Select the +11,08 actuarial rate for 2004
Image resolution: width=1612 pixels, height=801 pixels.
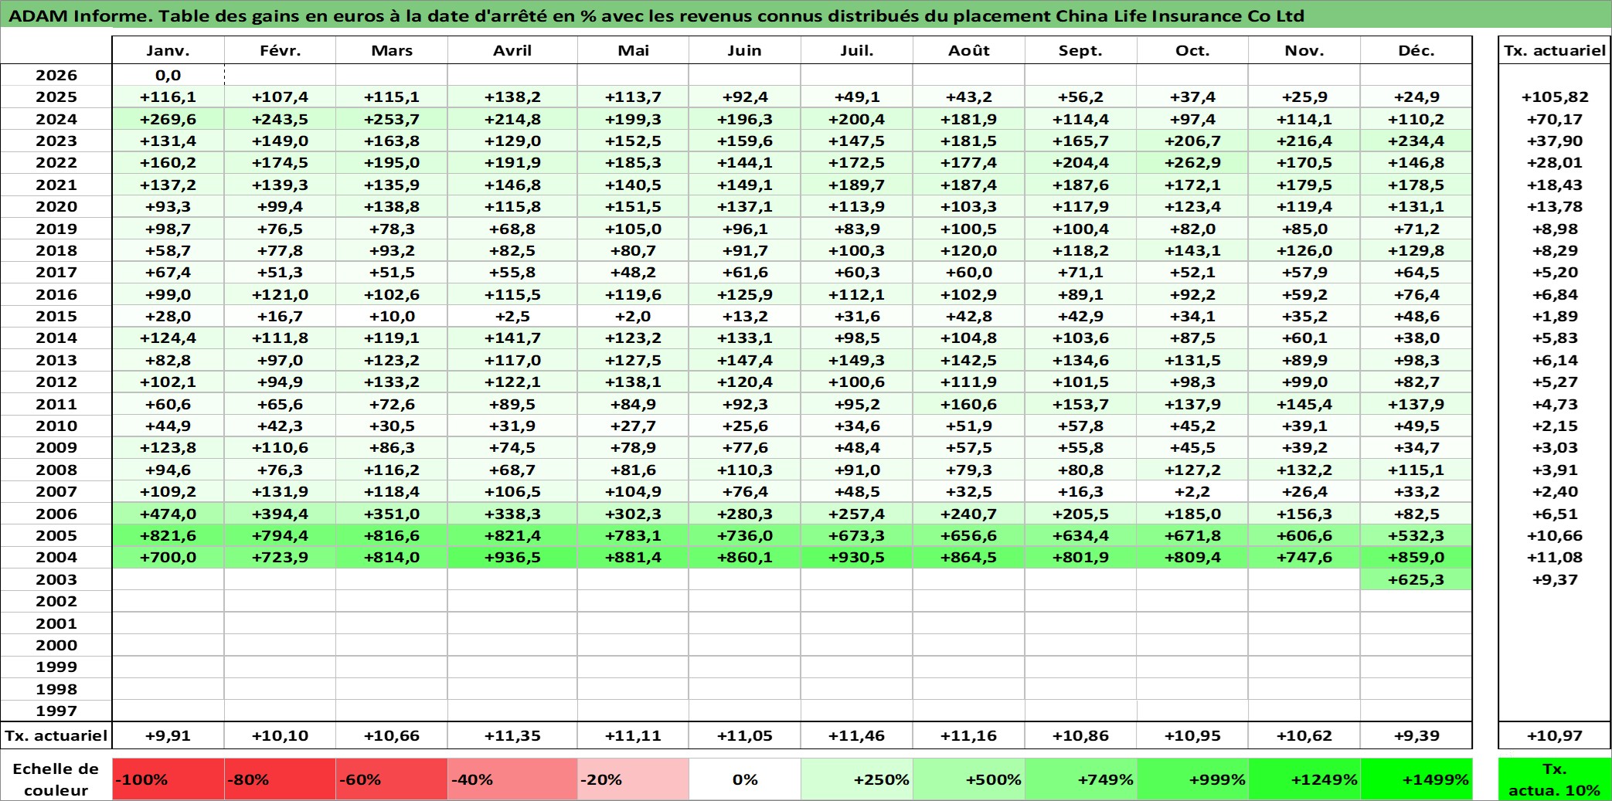pyautogui.click(x=1554, y=557)
